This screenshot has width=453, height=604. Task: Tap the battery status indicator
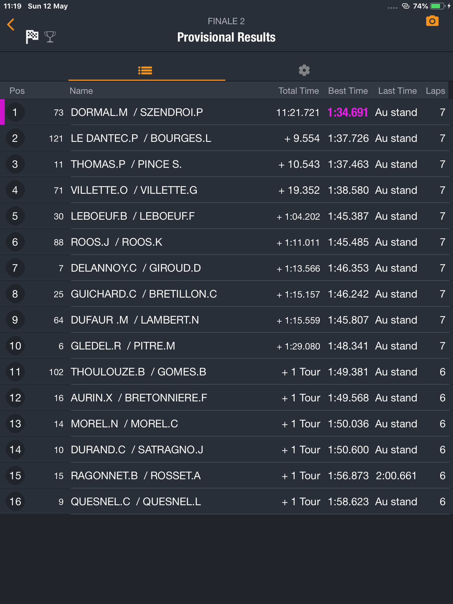[x=438, y=6]
